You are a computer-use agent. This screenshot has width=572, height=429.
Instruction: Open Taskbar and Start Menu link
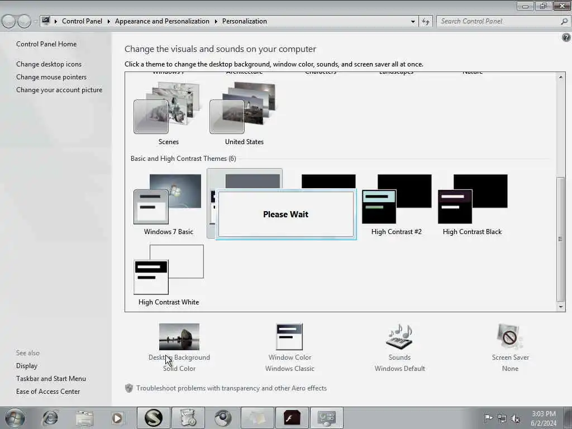(x=51, y=379)
